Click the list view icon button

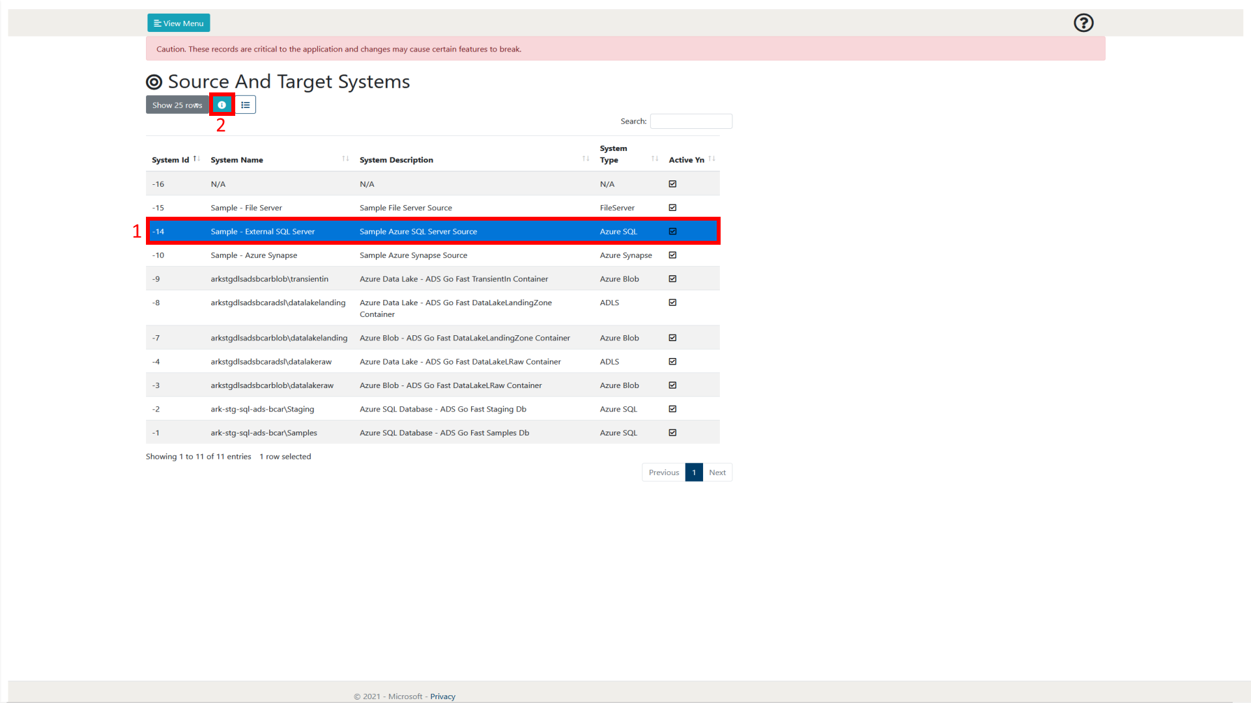click(x=246, y=105)
